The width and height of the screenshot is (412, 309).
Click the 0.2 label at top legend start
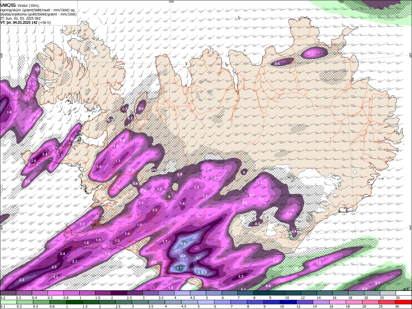[3, 297]
